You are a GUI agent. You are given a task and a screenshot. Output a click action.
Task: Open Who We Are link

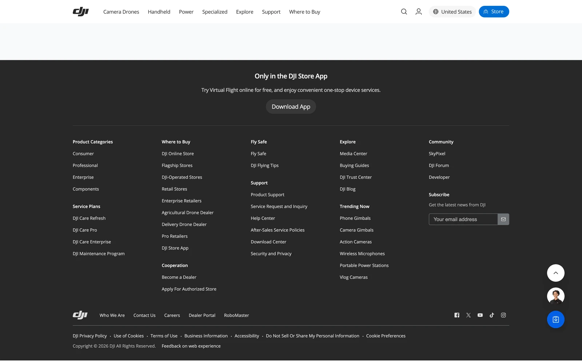[x=112, y=315]
